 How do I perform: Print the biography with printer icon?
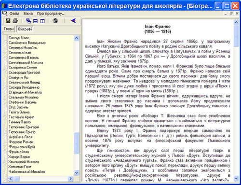click(15, 21)
